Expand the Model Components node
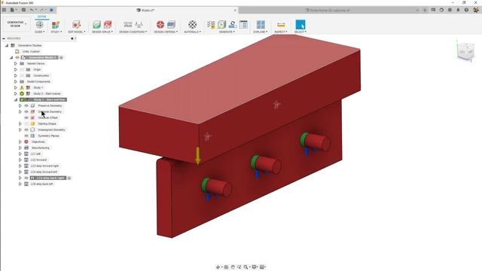Viewport: 482px width, 271px height. point(16,81)
